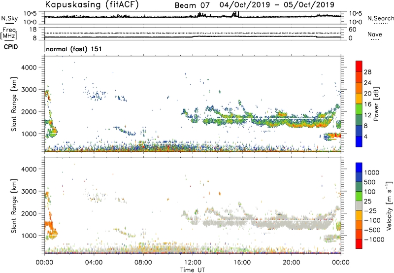Click the gray band of the velocity colorbar
The image size is (394, 273).
click(x=359, y=206)
